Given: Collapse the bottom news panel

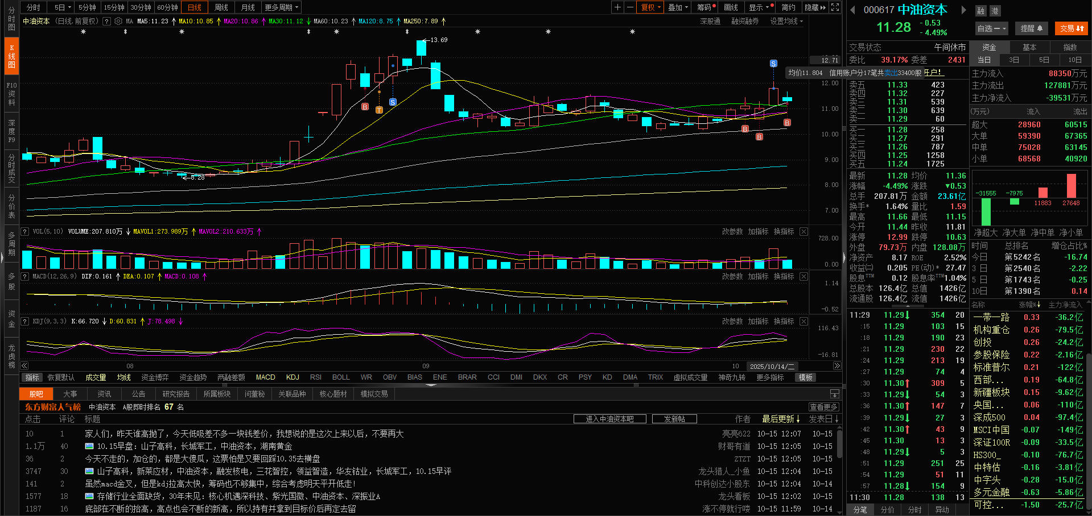Looking at the screenshot, I should (x=835, y=394).
